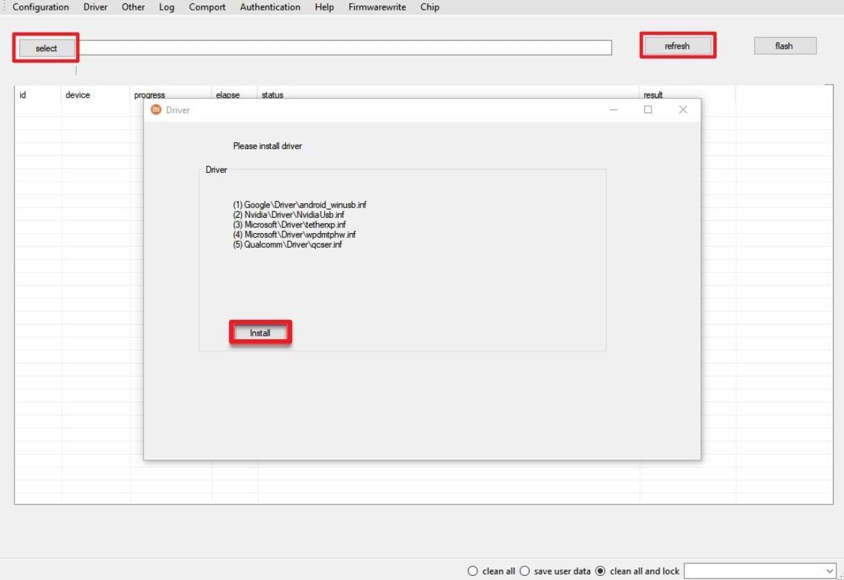Click the refresh button to detect devices

(x=677, y=45)
